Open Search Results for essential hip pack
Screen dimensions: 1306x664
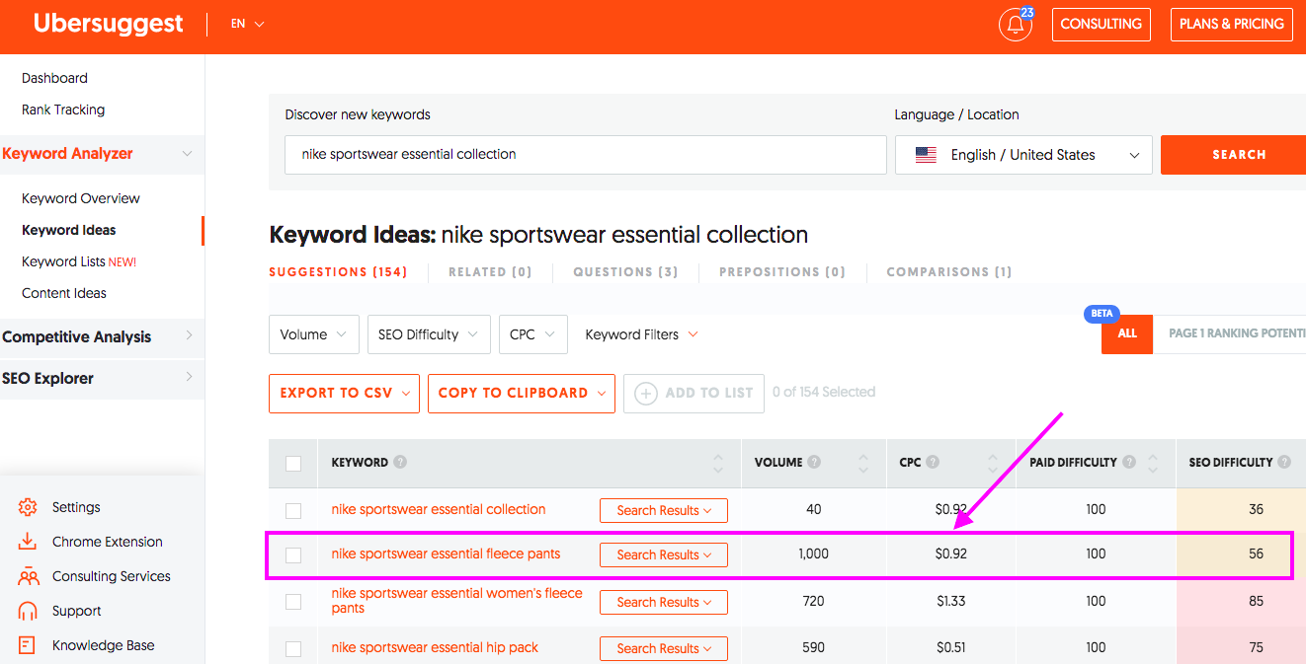[664, 648]
